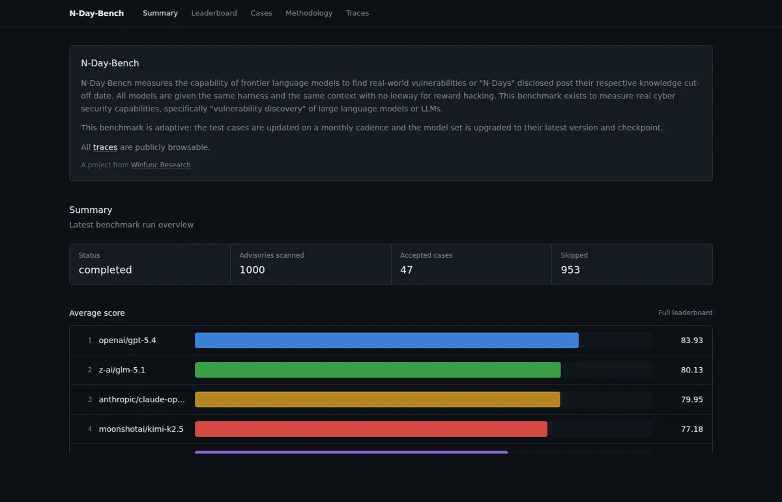Click the 'Average score' heading
Image resolution: width=782 pixels, height=502 pixels.
click(97, 313)
